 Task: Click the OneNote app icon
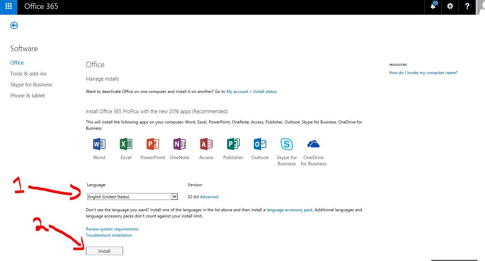coord(180,144)
